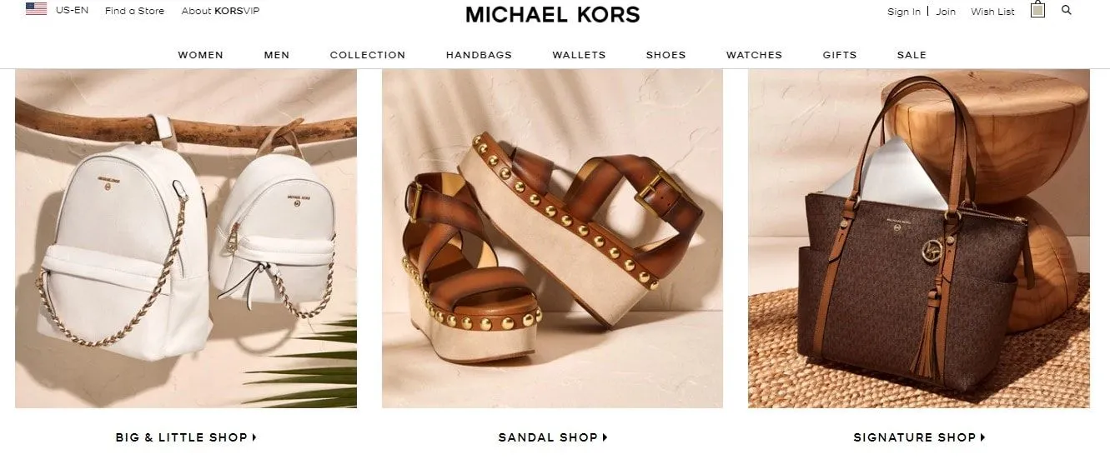Click the search magnifier icon
Screen dimensions: 1110x459
[1066, 10]
